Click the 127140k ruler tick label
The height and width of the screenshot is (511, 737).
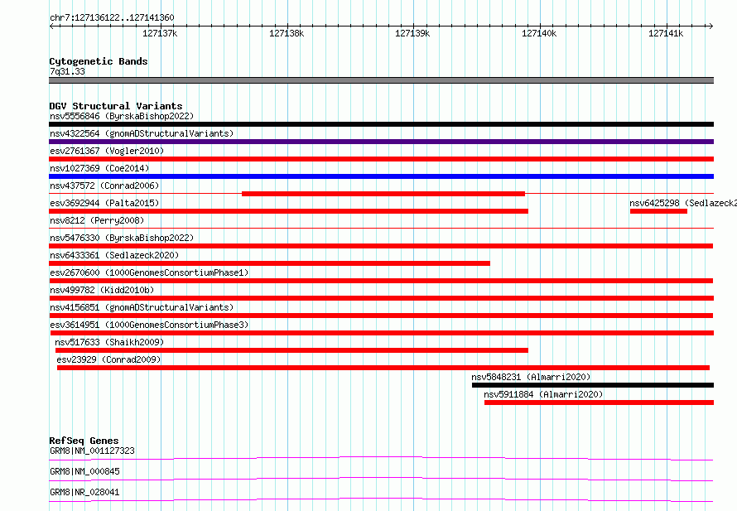(539, 33)
